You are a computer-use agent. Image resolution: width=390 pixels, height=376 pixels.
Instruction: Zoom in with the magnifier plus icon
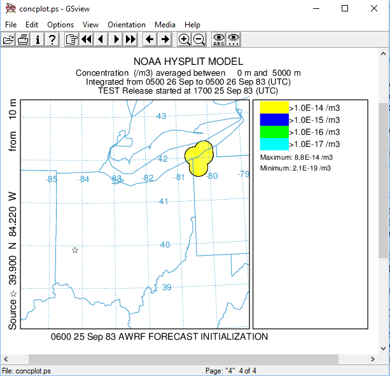point(184,39)
